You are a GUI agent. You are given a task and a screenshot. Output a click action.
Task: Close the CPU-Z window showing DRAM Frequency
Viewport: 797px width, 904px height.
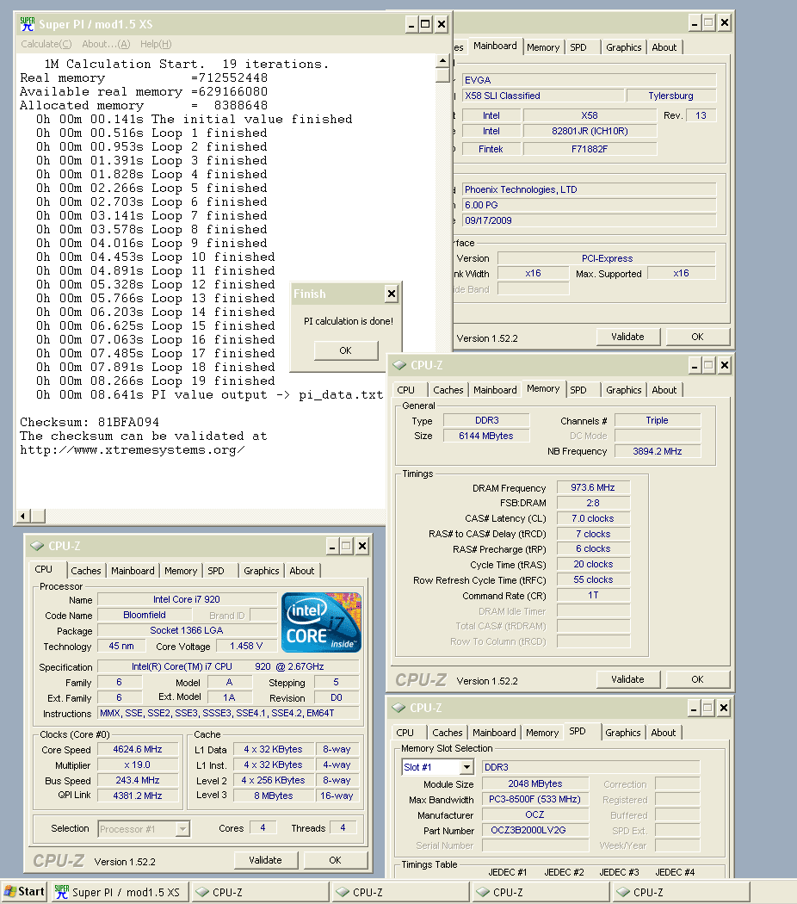coord(725,365)
